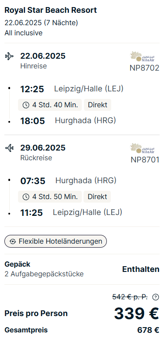The height and width of the screenshot is (343, 164).
Task: Click the Leipzig/Halle (LEJ) departure airport
Action: [x=89, y=89]
